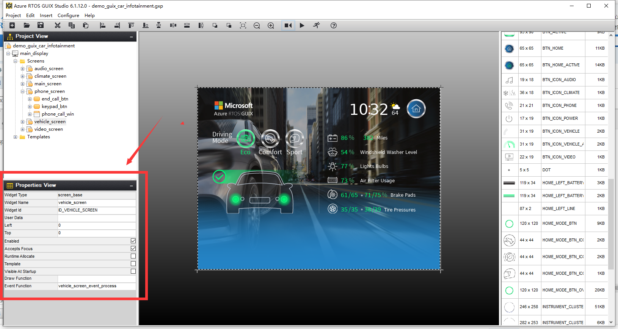Click the home button on canvas

click(416, 109)
